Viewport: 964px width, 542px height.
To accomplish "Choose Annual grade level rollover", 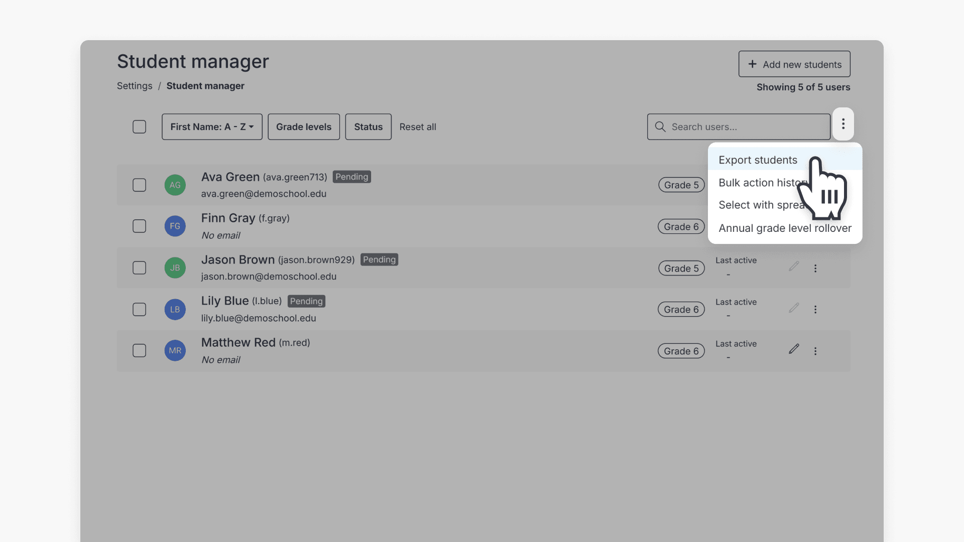I will coord(785,228).
